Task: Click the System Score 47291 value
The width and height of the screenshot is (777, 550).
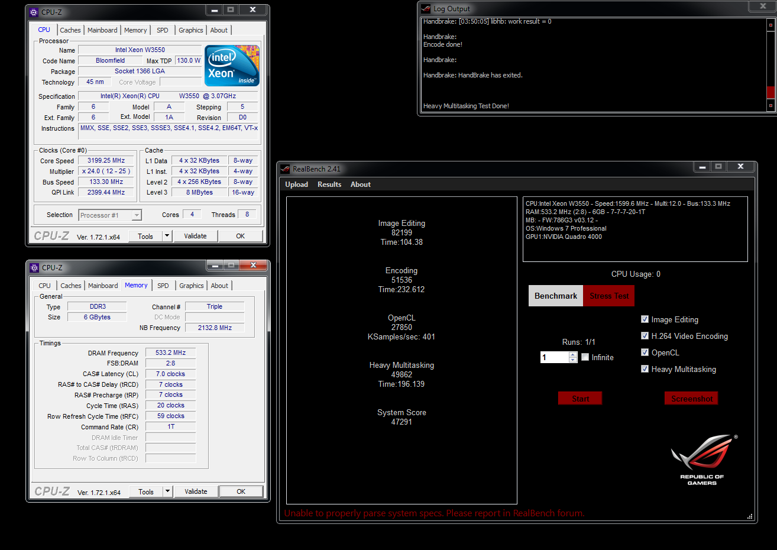Action: coord(402,422)
